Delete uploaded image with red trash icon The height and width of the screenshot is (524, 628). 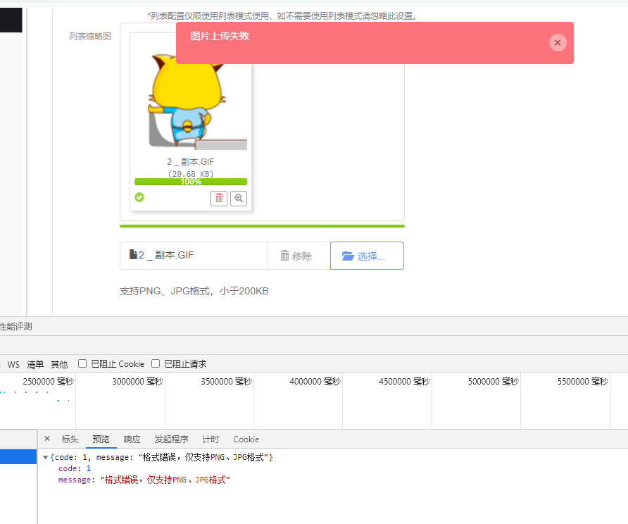click(x=219, y=199)
